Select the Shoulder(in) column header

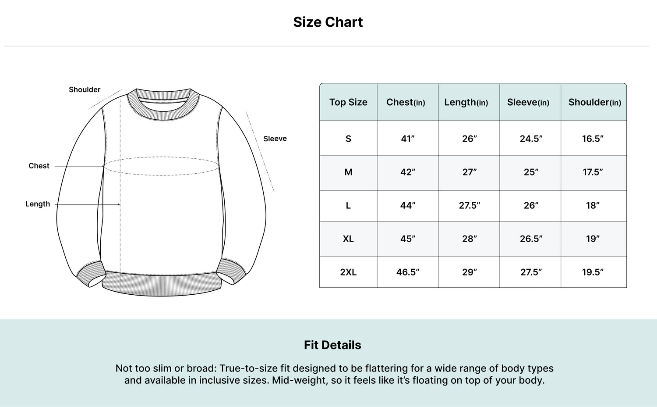[x=594, y=102]
